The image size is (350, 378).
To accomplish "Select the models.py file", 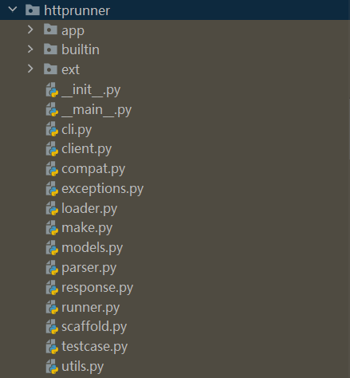I will 92,248.
